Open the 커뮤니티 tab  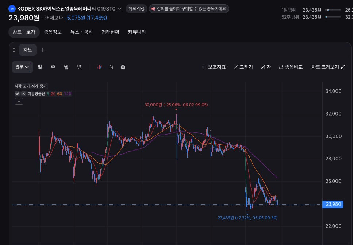pos(137,32)
